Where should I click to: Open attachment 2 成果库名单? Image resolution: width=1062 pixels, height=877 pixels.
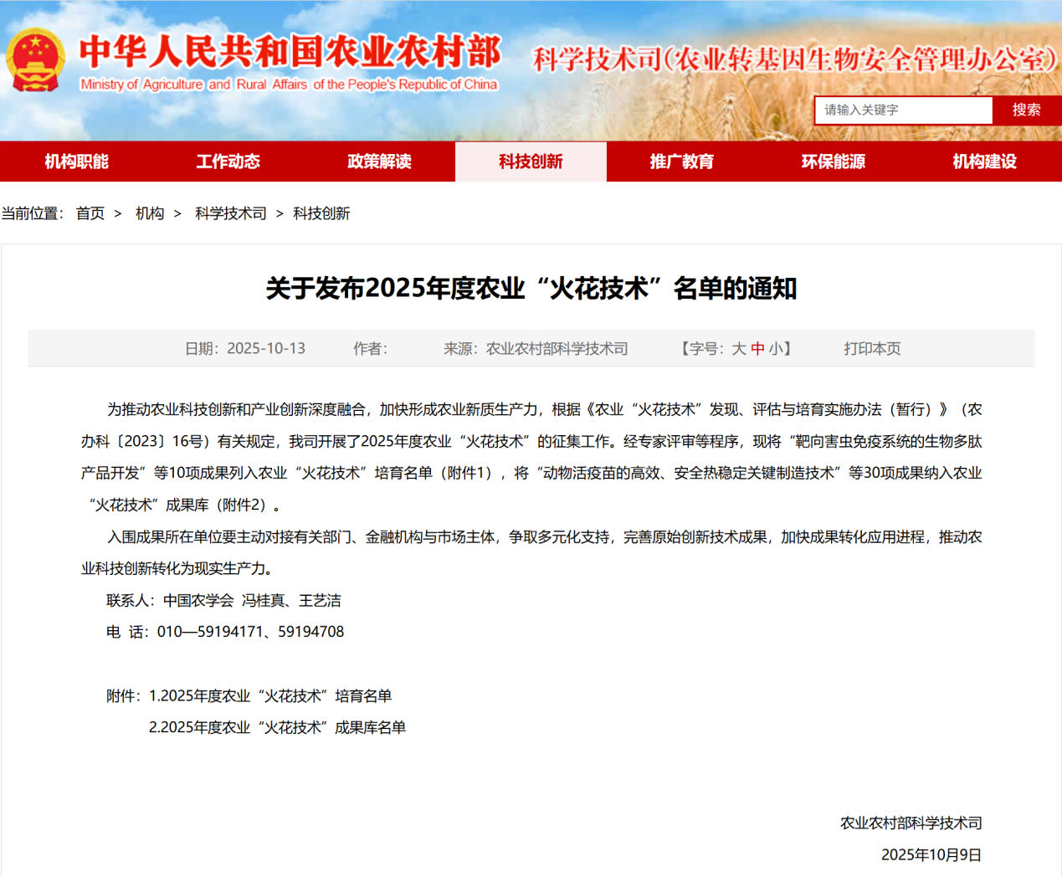tap(277, 727)
